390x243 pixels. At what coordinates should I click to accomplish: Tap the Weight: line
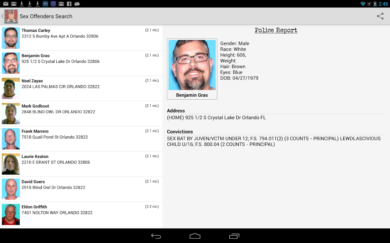click(x=228, y=61)
